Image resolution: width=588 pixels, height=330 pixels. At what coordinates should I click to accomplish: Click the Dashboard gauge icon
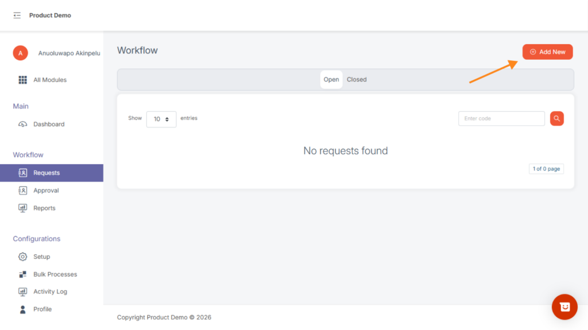coord(23,124)
